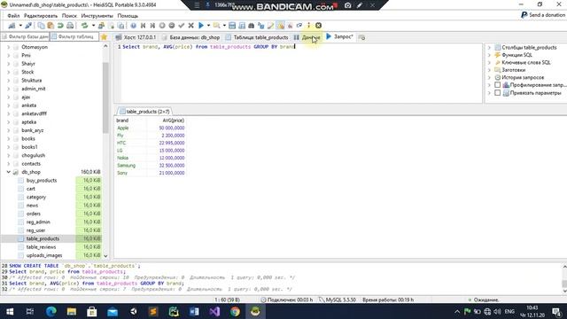Go to first row icon
The width and height of the screenshot is (567, 319).
coord(144,26)
